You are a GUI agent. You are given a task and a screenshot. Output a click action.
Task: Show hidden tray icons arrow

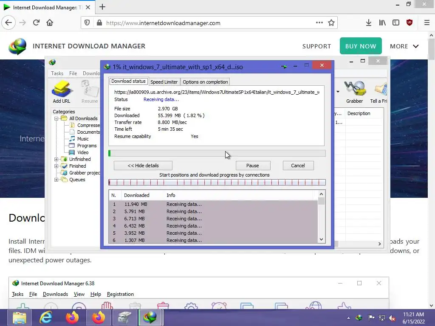click(x=348, y=318)
